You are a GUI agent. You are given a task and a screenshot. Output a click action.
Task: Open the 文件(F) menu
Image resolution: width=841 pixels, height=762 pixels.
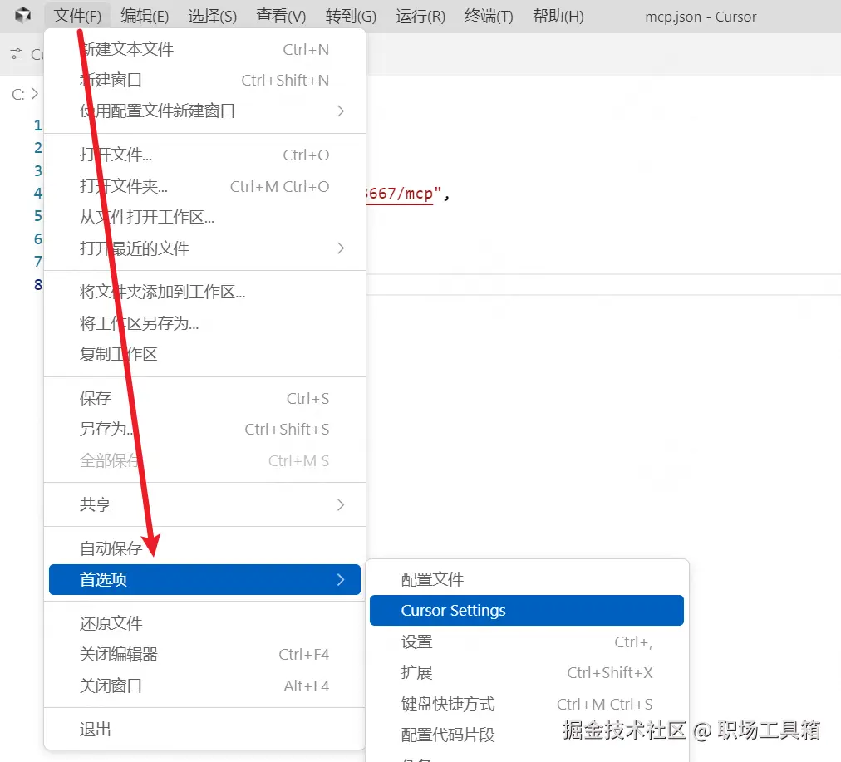pyautogui.click(x=77, y=16)
